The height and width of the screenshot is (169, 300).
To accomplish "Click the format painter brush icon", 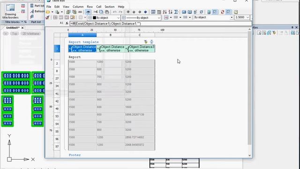I will click(47, 18).
